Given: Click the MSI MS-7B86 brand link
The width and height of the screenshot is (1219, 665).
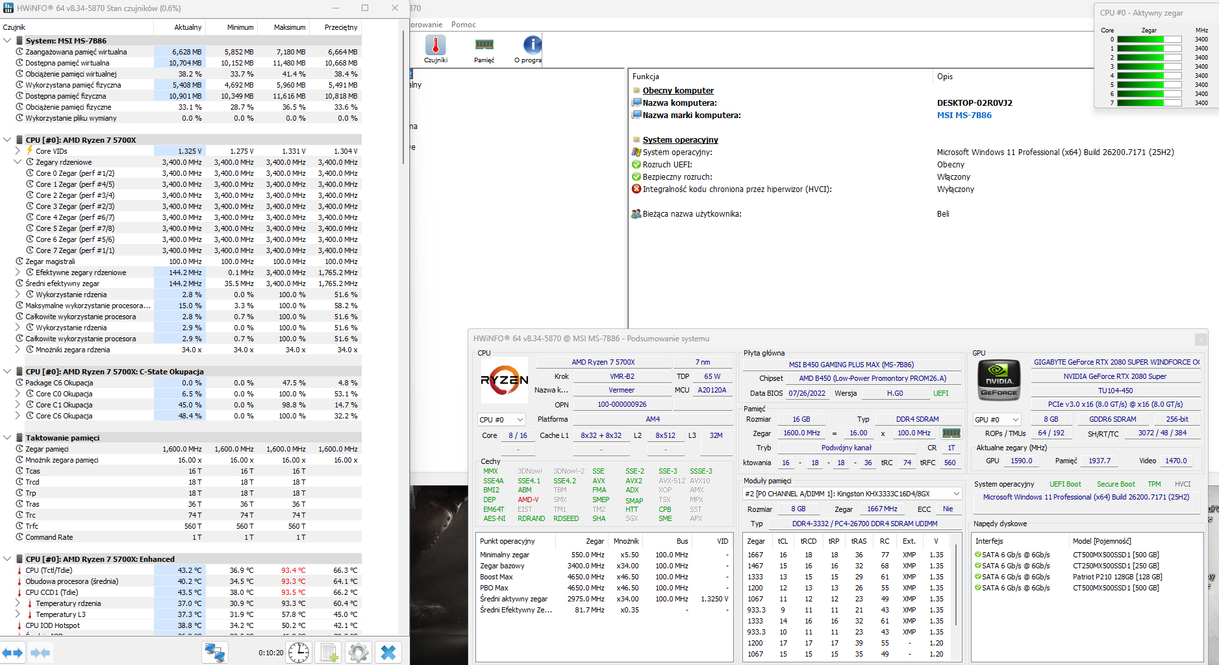Looking at the screenshot, I should click(964, 115).
